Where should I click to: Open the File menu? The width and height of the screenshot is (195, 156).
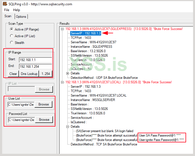click(x=7, y=10)
